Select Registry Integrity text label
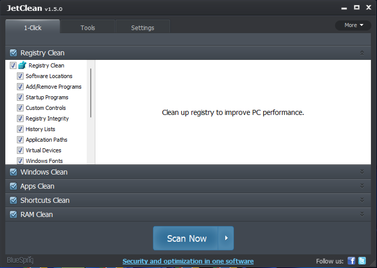 pos(47,118)
